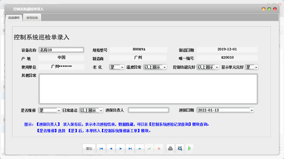Confirm entry with the green checkmark
This screenshot has height=159, width=284.
(x=149, y=148)
